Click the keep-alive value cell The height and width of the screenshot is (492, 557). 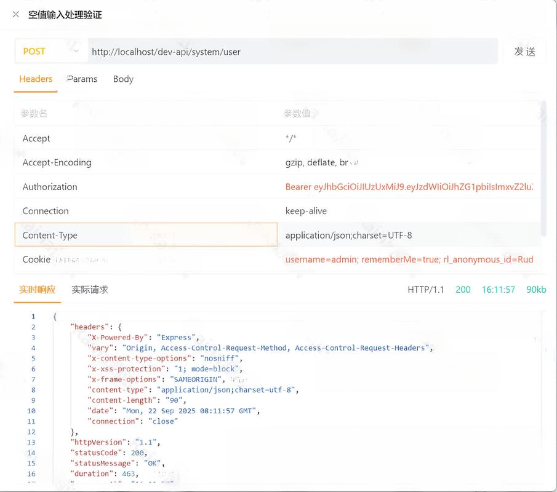point(410,211)
